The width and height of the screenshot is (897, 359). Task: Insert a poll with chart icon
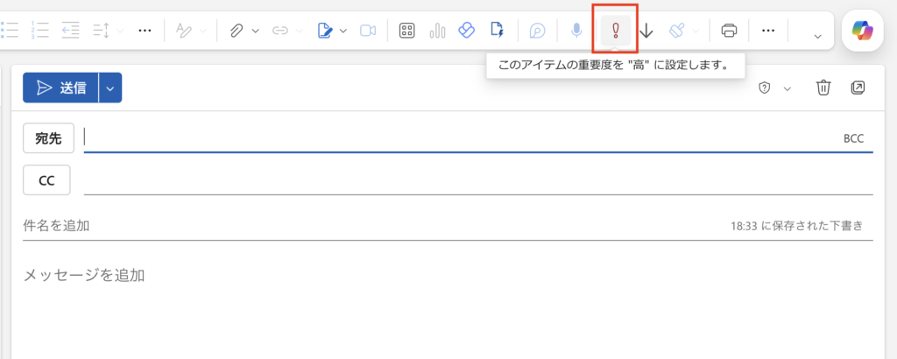point(437,31)
